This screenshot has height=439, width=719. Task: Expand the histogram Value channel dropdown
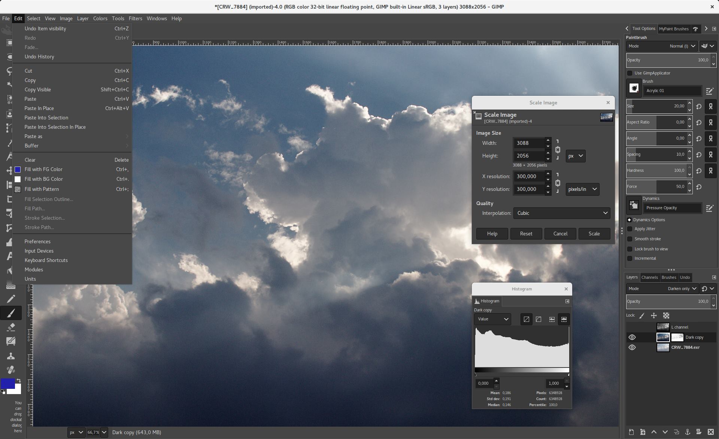click(x=492, y=319)
